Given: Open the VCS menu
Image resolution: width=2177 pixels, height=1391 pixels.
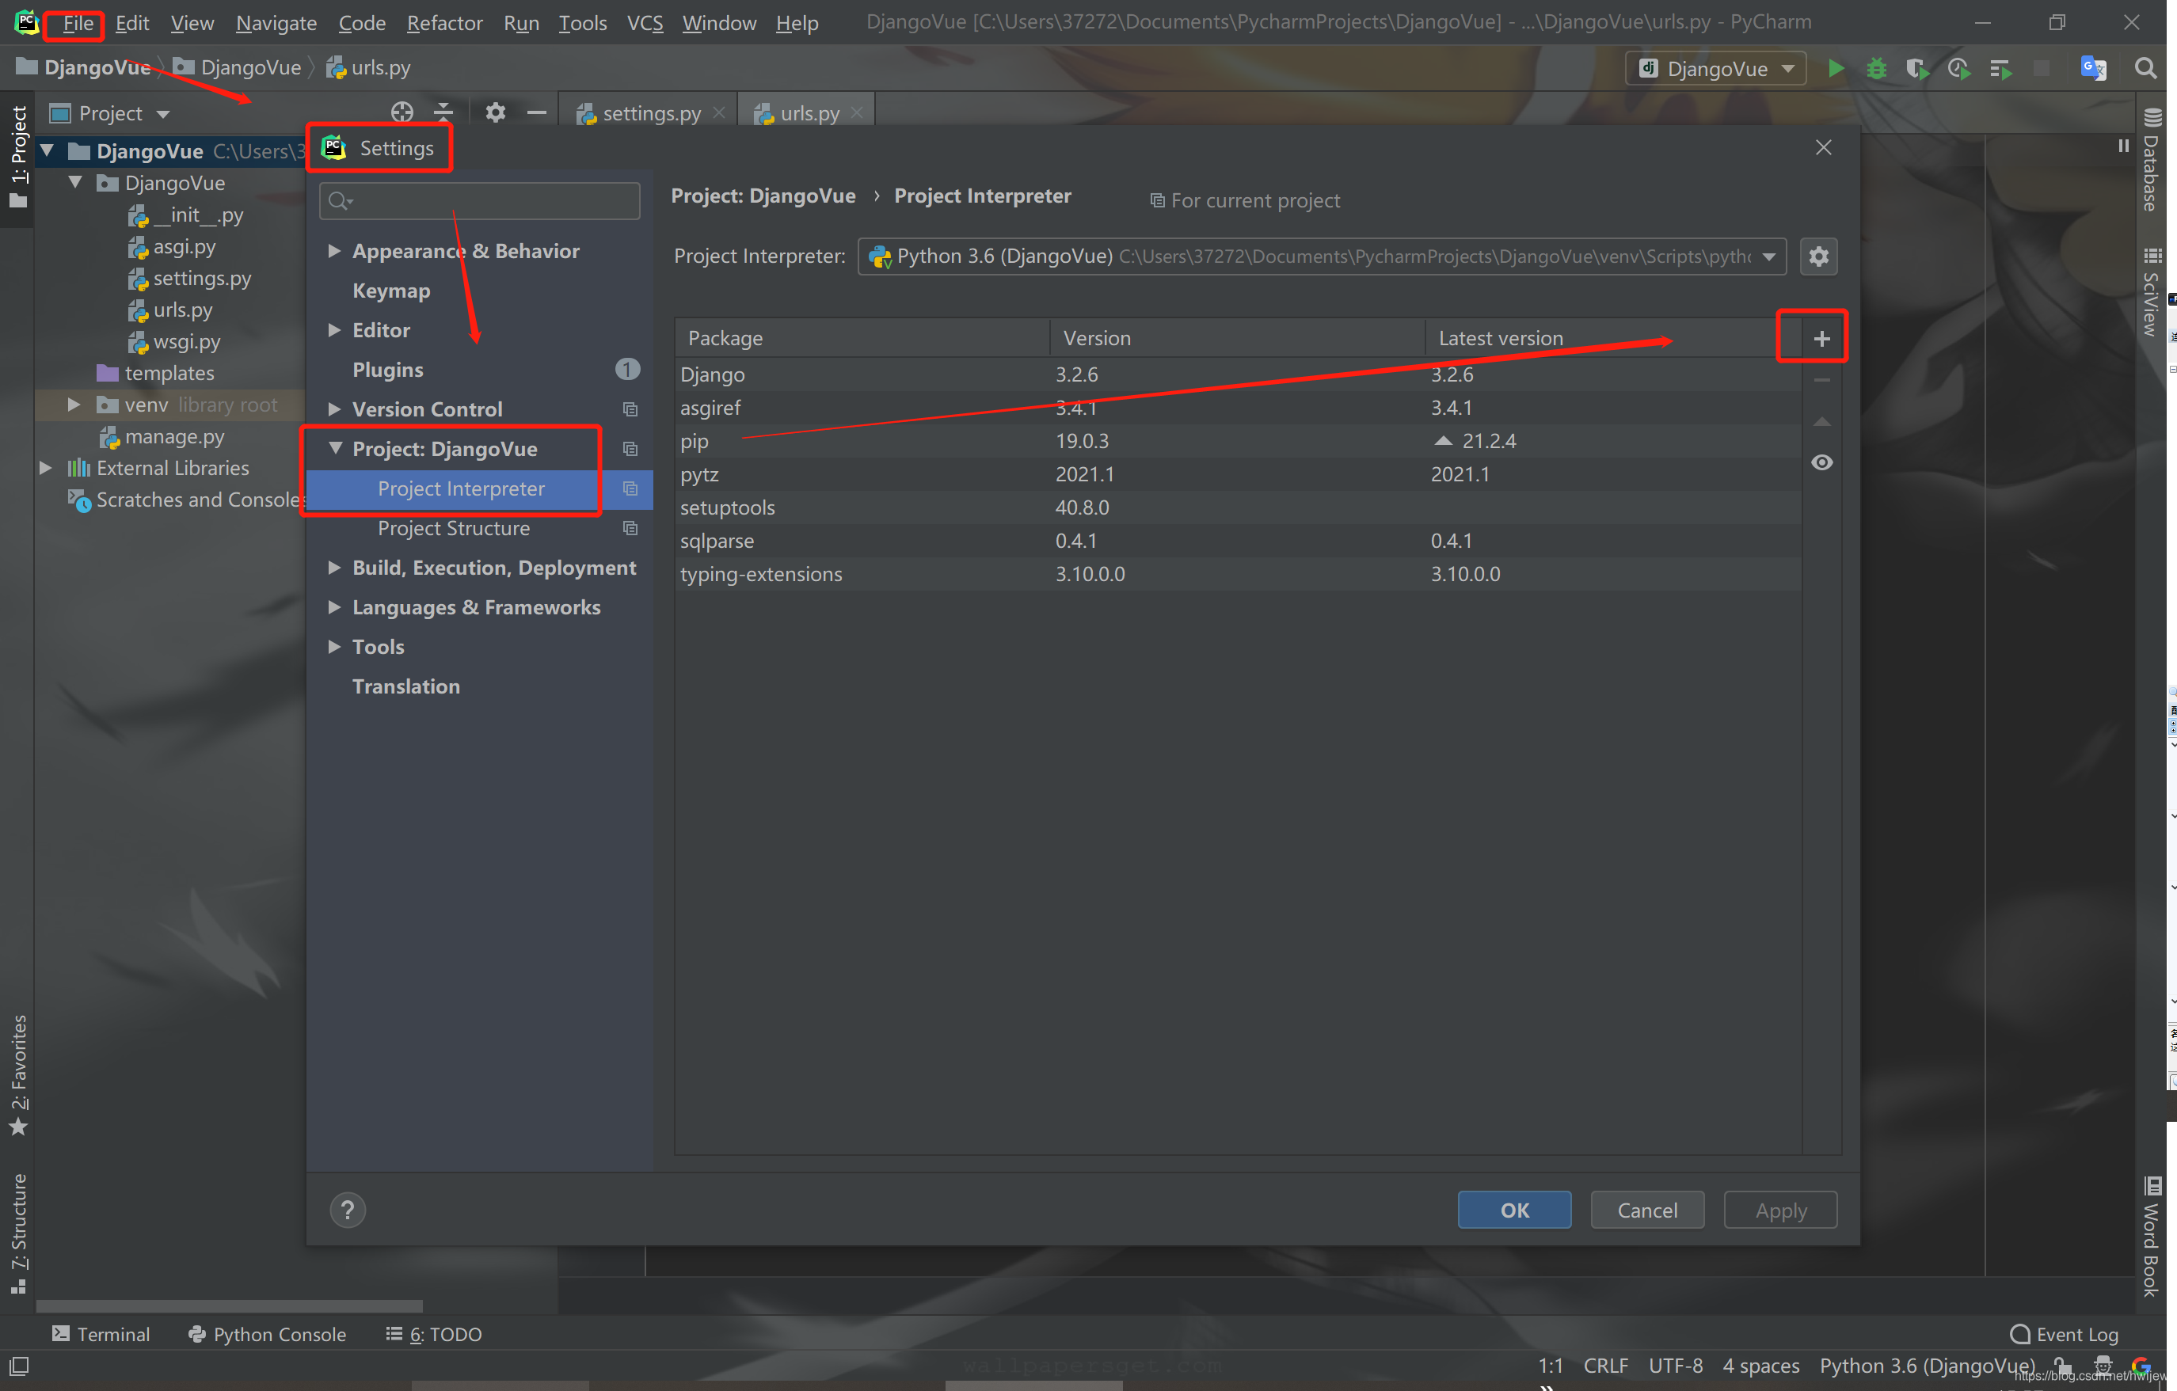Looking at the screenshot, I should point(645,24).
